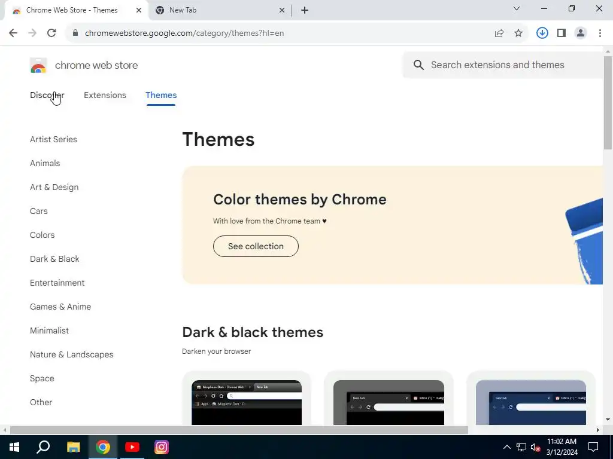Open the downloads icon in the toolbar
Viewport: 613px width, 459px height.
point(542,33)
